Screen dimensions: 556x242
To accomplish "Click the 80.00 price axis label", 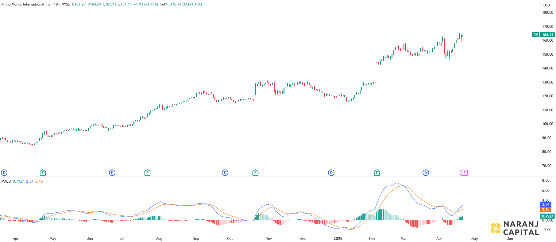I will [x=547, y=152].
